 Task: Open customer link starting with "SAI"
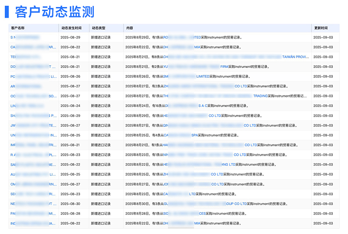(33, 164)
